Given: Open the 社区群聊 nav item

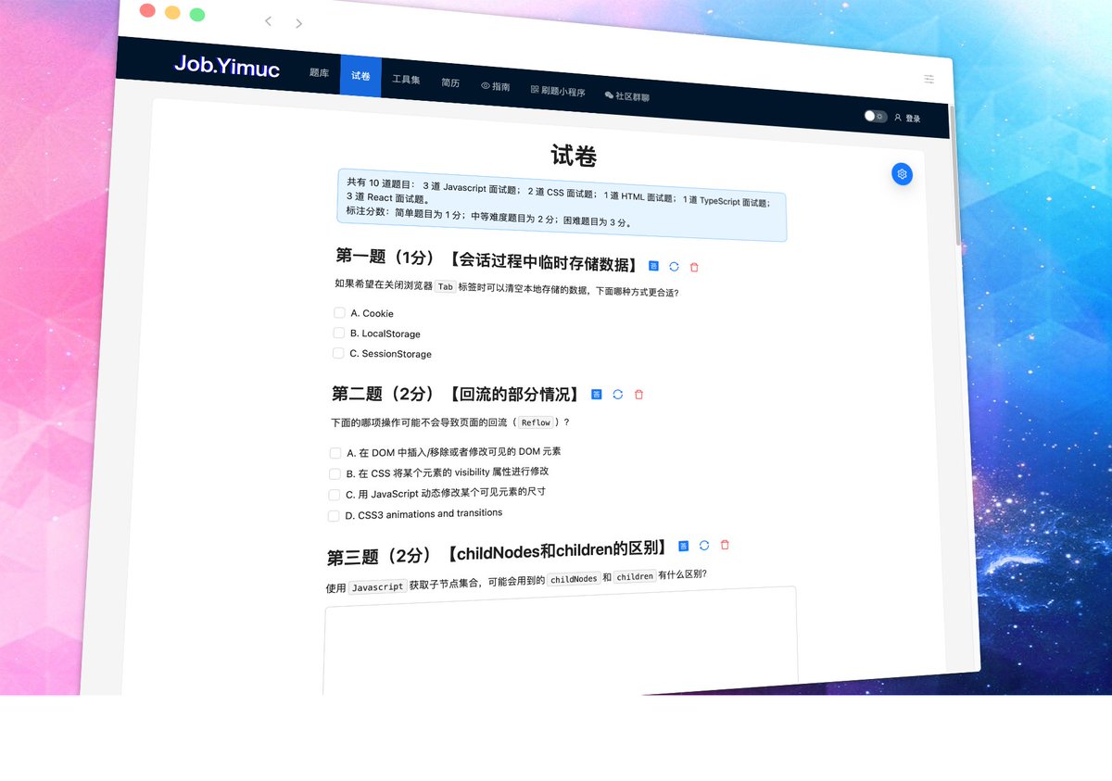Looking at the screenshot, I should tap(626, 95).
